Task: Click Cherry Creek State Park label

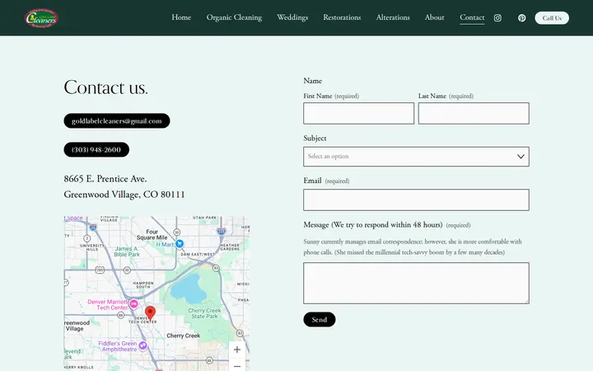Action: [x=204, y=313]
